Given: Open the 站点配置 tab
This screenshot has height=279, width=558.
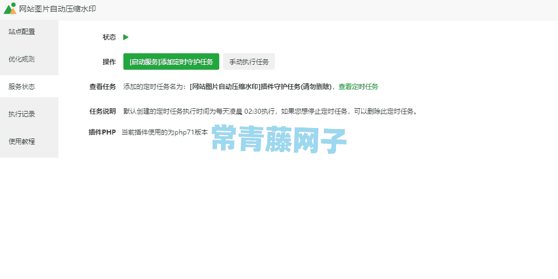Looking at the screenshot, I should [x=29, y=32].
